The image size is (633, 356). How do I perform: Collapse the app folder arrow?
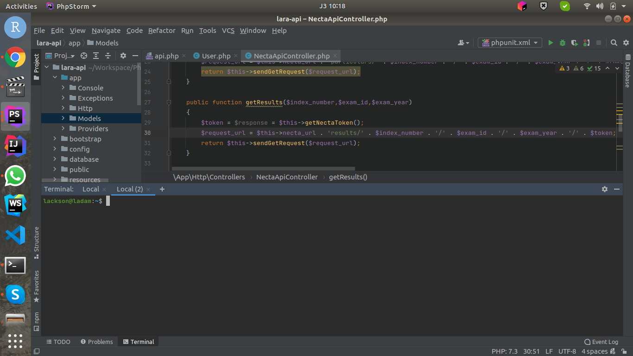coord(55,77)
